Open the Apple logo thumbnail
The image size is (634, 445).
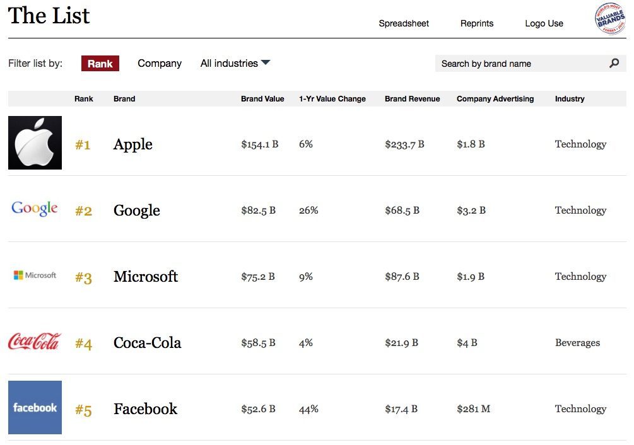coord(35,142)
